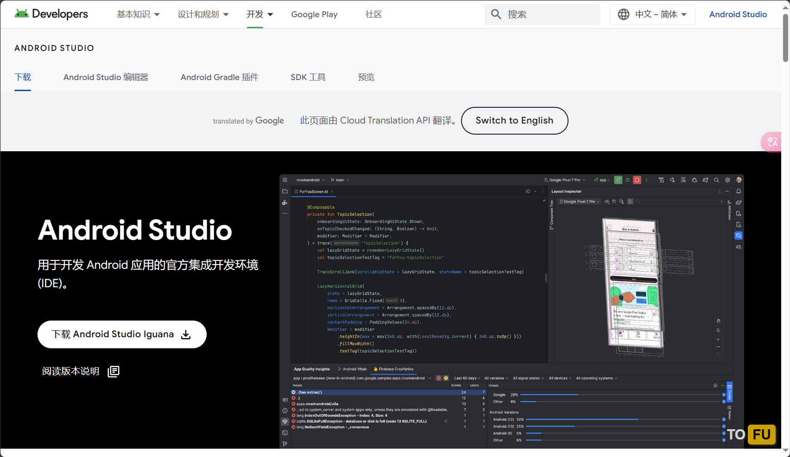The width and height of the screenshot is (790, 457).
Task: Click the red Stop button in IDE toolbar
Action: (x=637, y=180)
